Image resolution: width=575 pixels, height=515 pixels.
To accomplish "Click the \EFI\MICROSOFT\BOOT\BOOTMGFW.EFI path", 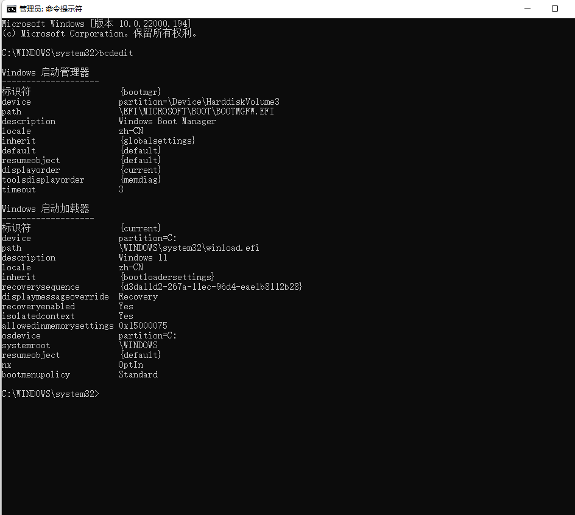I will pos(196,111).
